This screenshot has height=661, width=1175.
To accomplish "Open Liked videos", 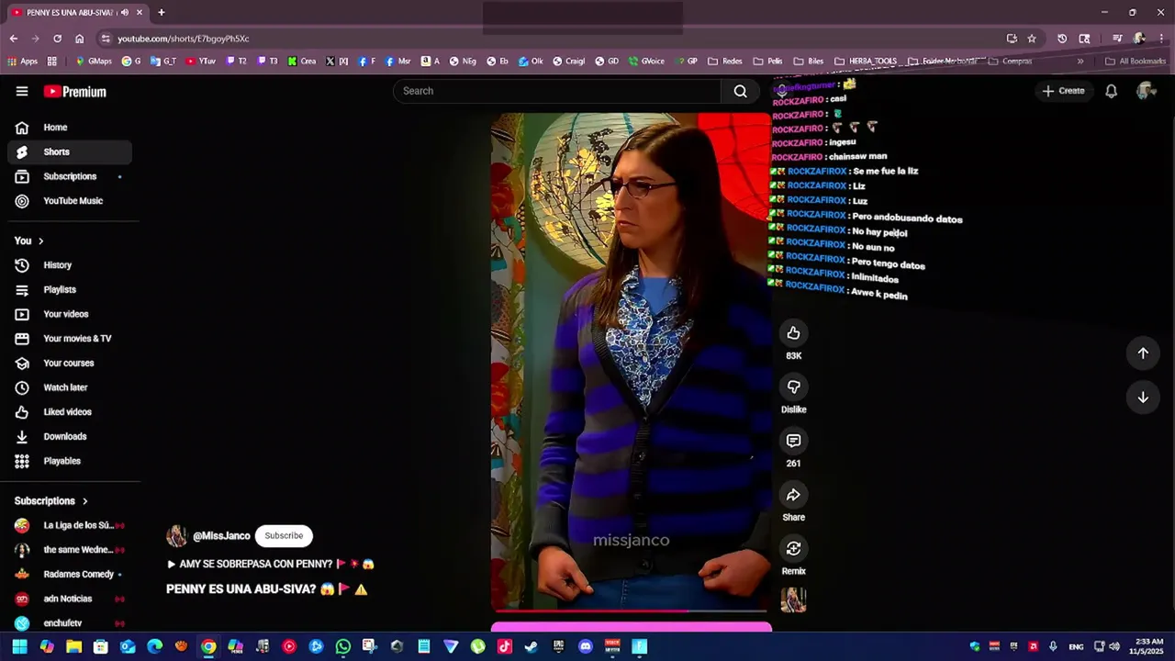I will click(70, 412).
